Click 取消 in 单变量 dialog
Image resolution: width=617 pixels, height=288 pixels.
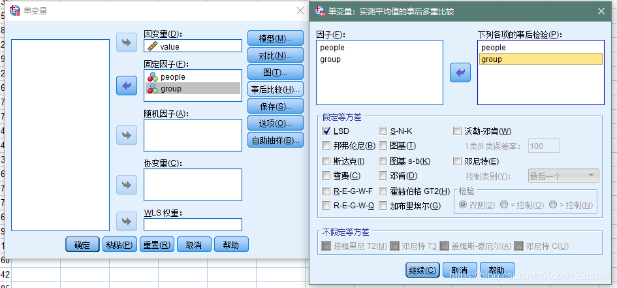(x=194, y=245)
